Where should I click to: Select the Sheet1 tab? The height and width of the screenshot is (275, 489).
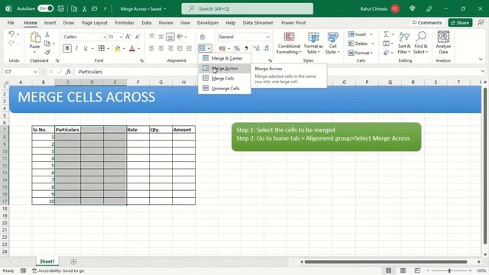[47, 261]
